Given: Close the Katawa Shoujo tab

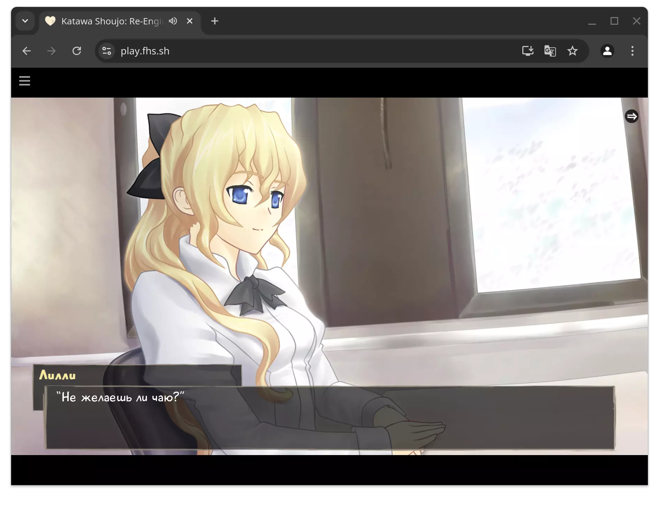Looking at the screenshot, I should pyautogui.click(x=190, y=21).
